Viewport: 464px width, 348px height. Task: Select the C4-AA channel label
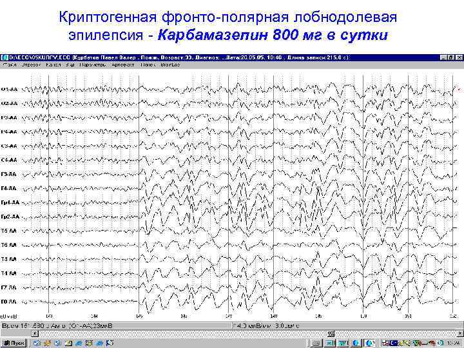[9, 160]
